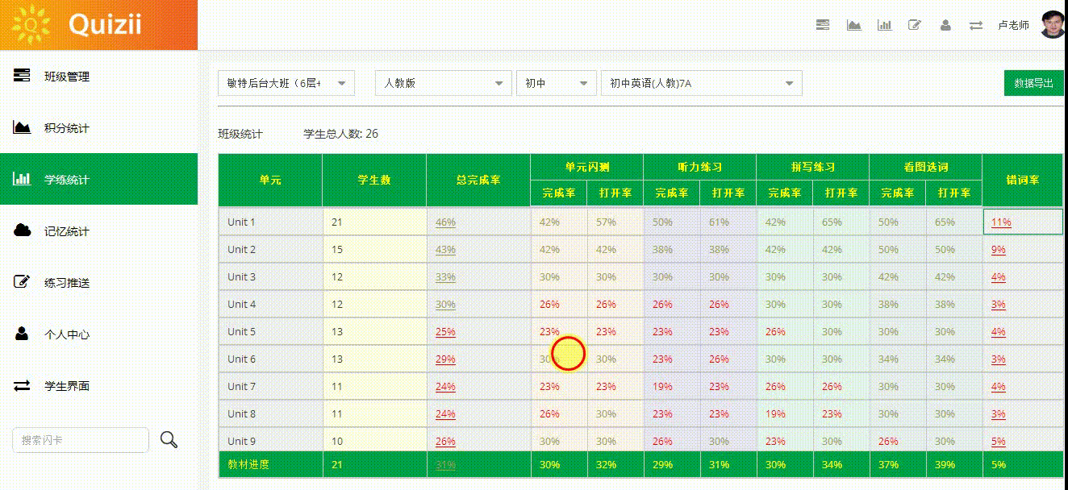Expand the 初中 grade level dropdown
Viewport: 1068px width, 490px height.
tap(556, 83)
